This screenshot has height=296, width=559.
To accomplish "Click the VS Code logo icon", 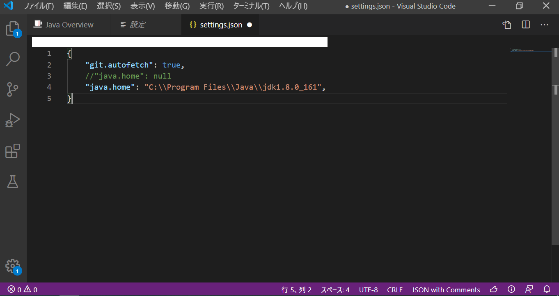I will tap(9, 6).
